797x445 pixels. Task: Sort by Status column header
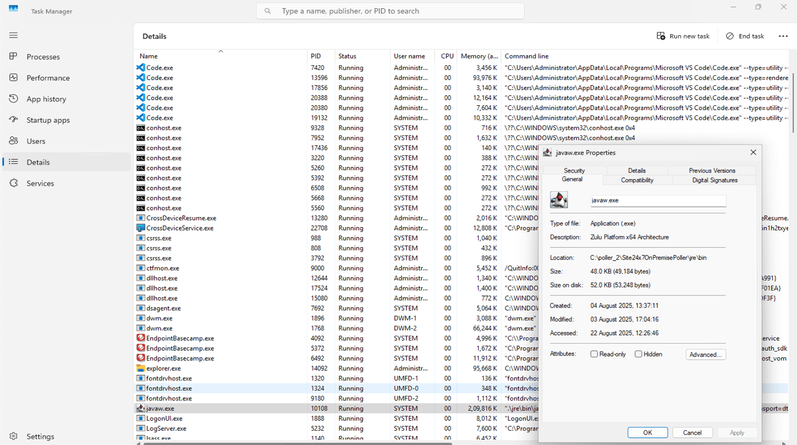click(x=362, y=56)
